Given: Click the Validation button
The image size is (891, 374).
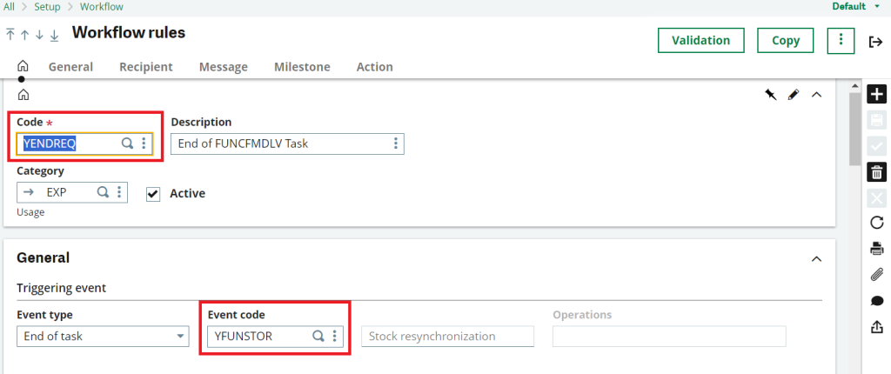Looking at the screenshot, I should point(700,40).
